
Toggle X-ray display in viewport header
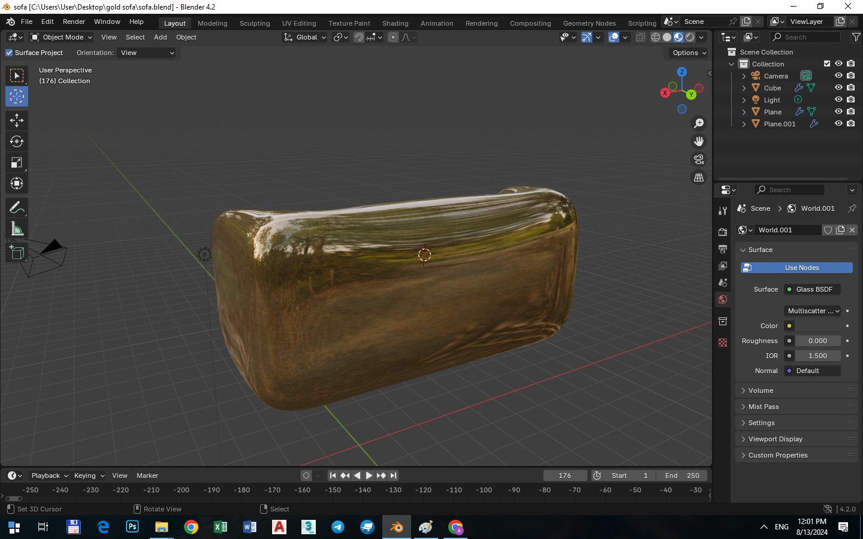click(x=640, y=37)
